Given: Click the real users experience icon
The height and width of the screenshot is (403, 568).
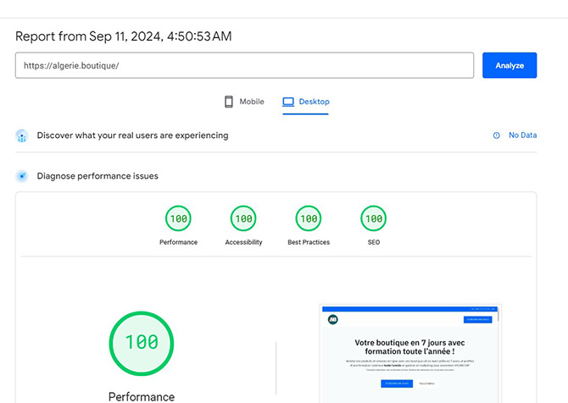Looking at the screenshot, I should tap(22, 135).
